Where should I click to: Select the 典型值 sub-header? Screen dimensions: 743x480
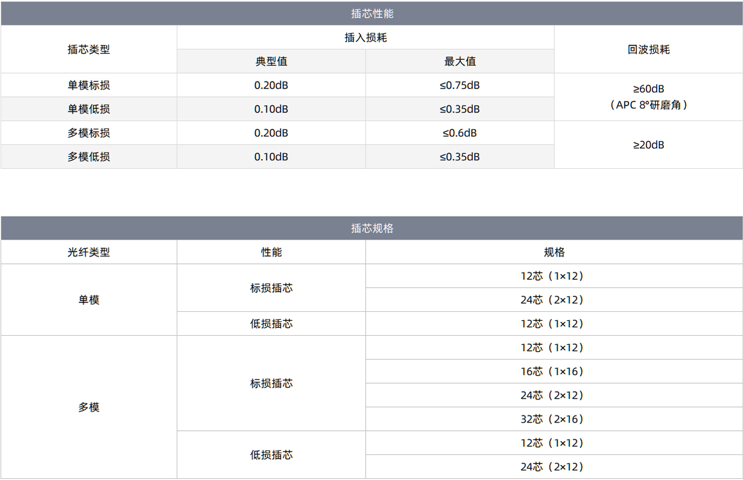pyautogui.click(x=271, y=62)
